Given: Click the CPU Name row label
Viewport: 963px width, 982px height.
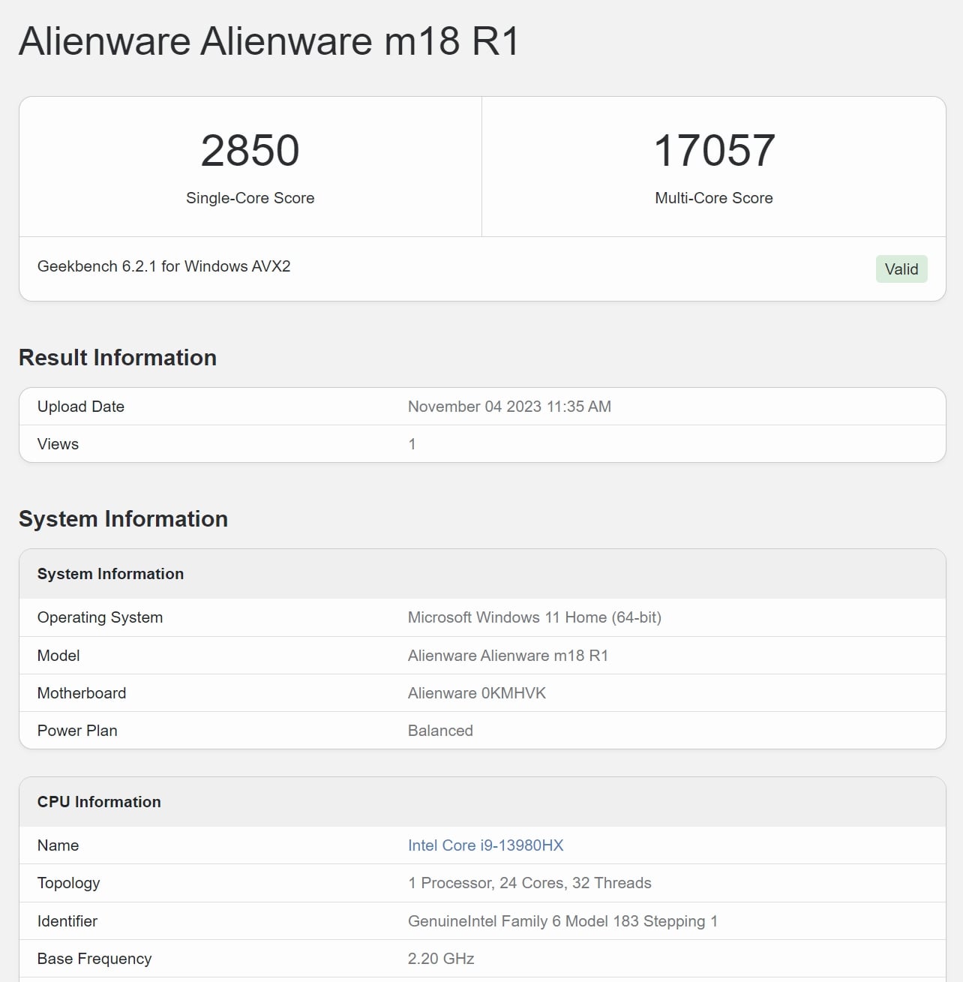Looking at the screenshot, I should (x=58, y=845).
